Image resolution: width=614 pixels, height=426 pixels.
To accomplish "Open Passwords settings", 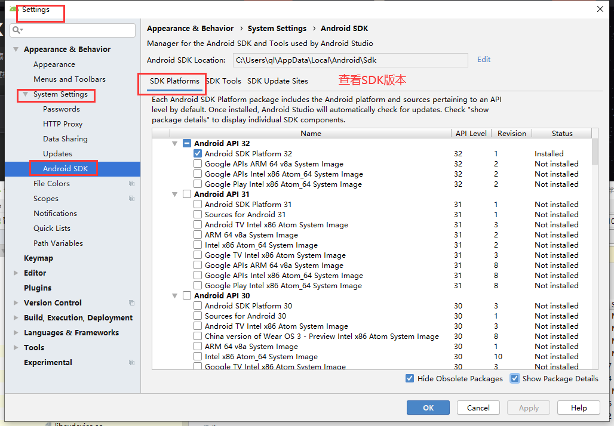I will (62, 109).
